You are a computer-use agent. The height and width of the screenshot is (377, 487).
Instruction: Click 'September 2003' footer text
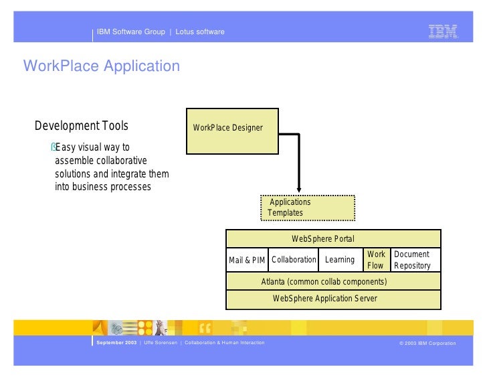[x=116, y=342]
